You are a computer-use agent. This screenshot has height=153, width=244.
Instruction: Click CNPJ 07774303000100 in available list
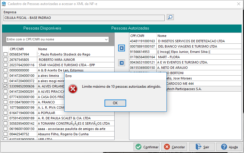22,97
